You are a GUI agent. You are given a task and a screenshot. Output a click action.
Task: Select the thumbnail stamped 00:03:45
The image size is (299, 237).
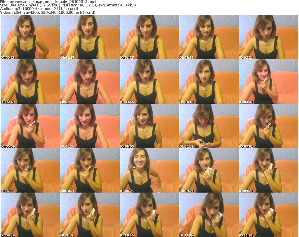[x=149, y=82]
